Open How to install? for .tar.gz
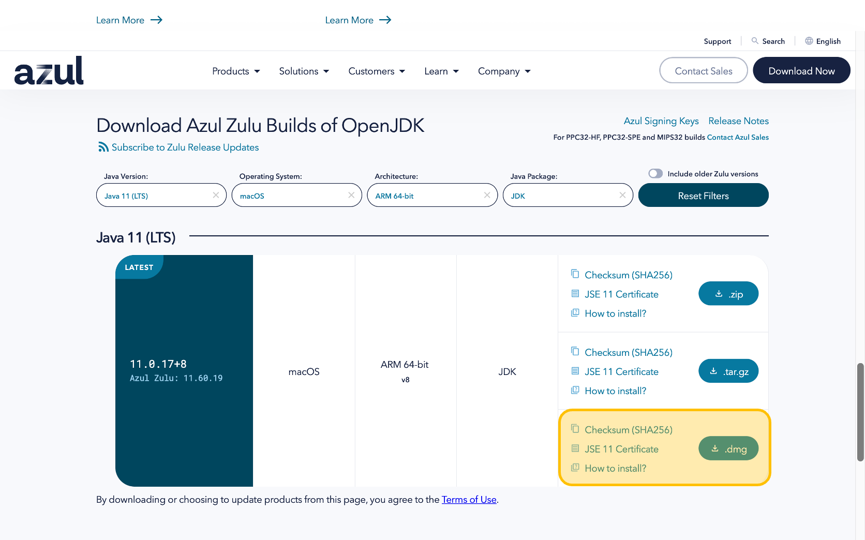This screenshot has width=865, height=540. point(615,391)
